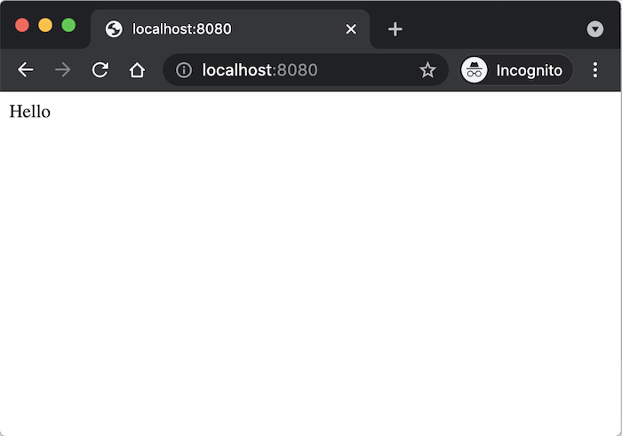
Task: Close window with red button
Action: tap(22, 26)
